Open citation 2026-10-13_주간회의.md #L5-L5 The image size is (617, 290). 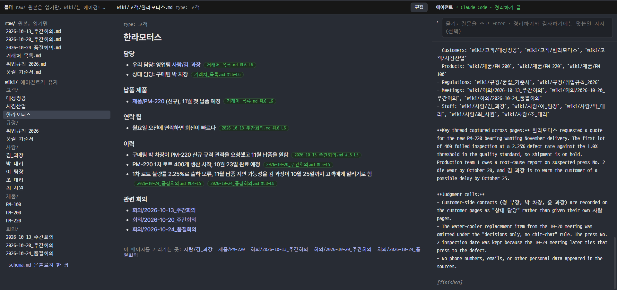326,155
